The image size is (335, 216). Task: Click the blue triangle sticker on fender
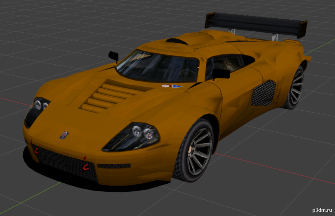pyautogui.click(x=177, y=86)
